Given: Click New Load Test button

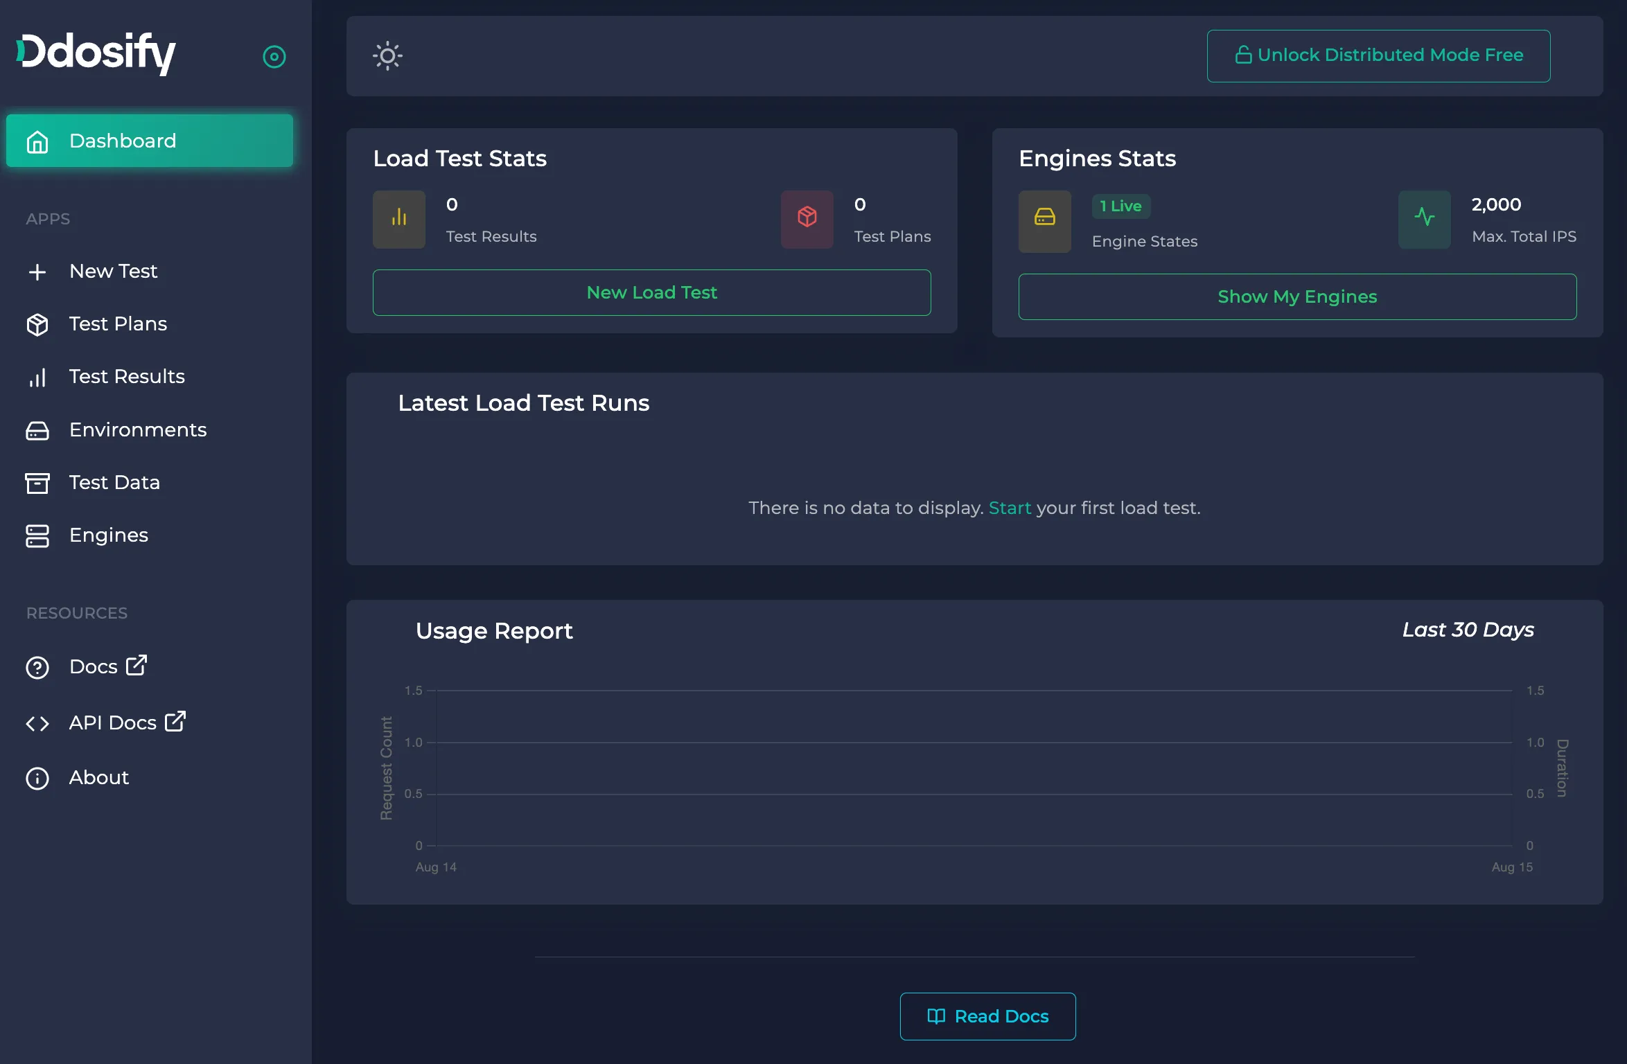Looking at the screenshot, I should [652, 292].
